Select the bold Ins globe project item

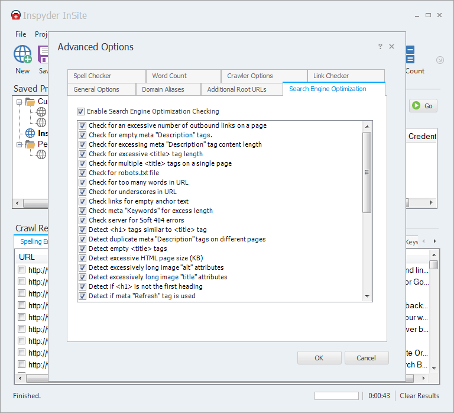[x=30, y=133]
